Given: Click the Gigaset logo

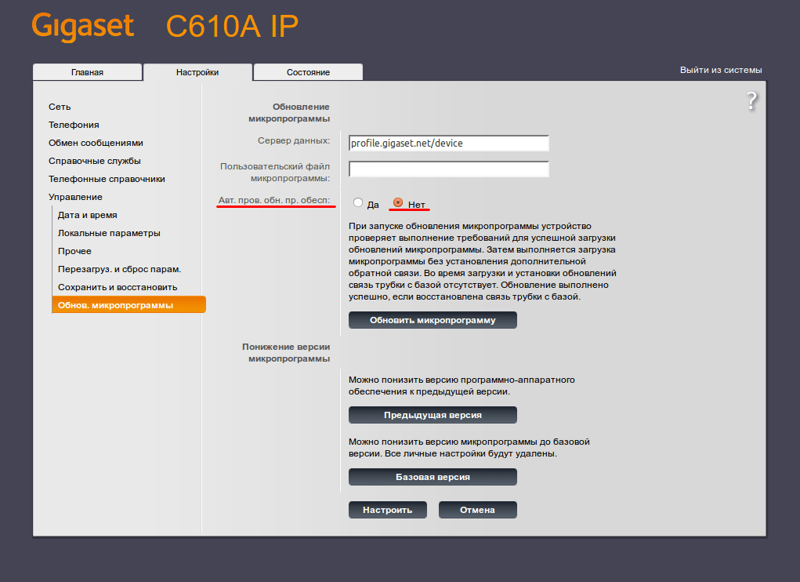Looking at the screenshot, I should [x=82, y=27].
